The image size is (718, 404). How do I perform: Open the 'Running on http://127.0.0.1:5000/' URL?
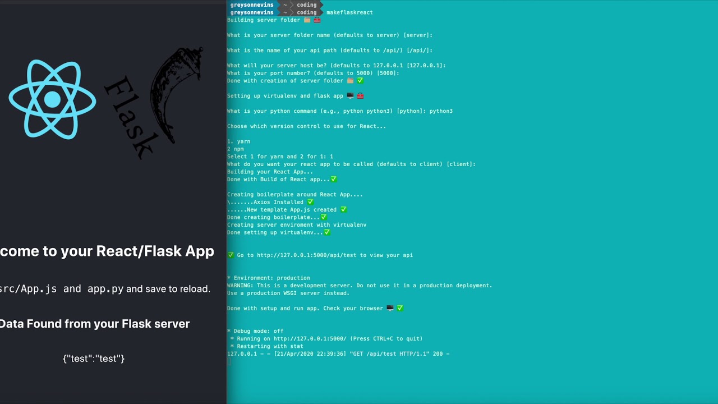click(310, 339)
